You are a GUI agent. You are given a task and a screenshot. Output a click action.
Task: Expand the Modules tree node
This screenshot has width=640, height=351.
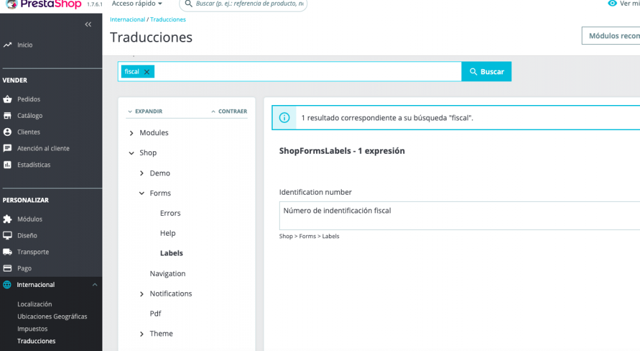131,133
